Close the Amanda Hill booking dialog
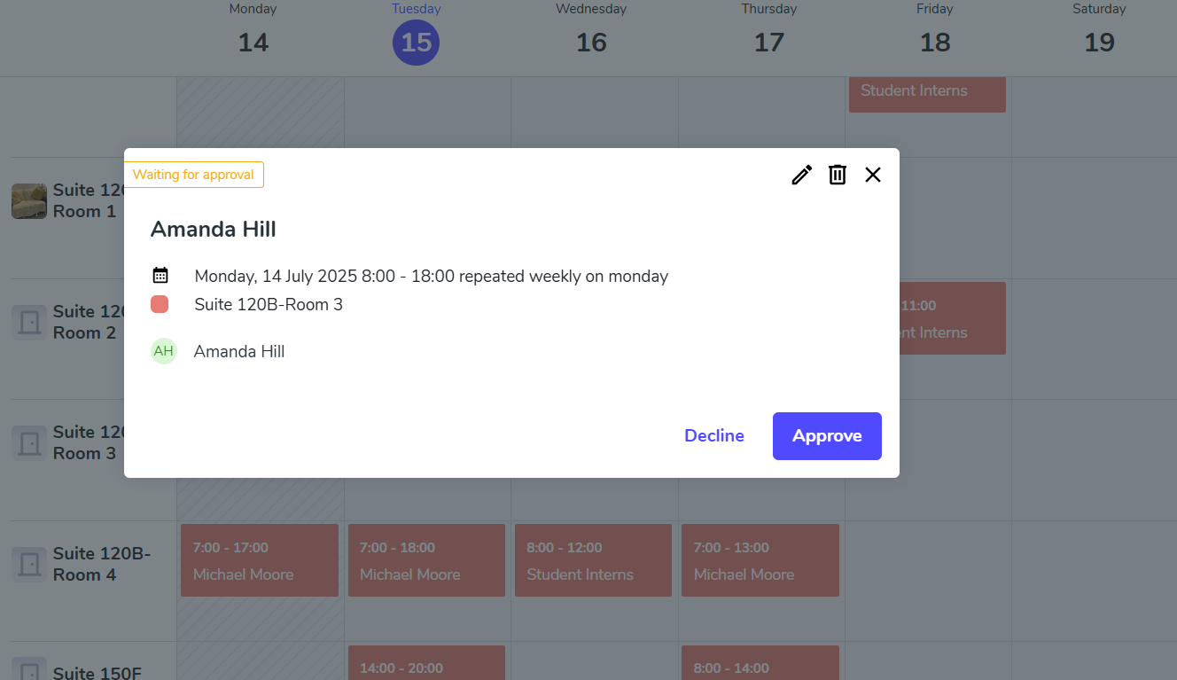This screenshot has height=680, width=1177. tap(873, 175)
